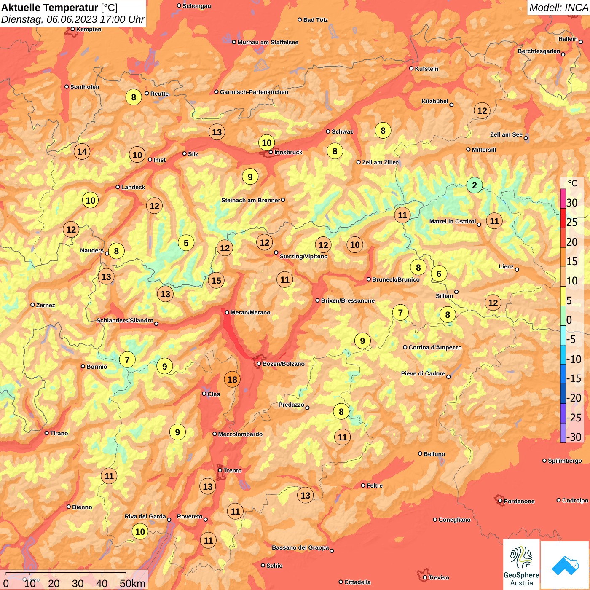
Task: Click the 6 degree marker near Sillian
Action: pyautogui.click(x=439, y=274)
